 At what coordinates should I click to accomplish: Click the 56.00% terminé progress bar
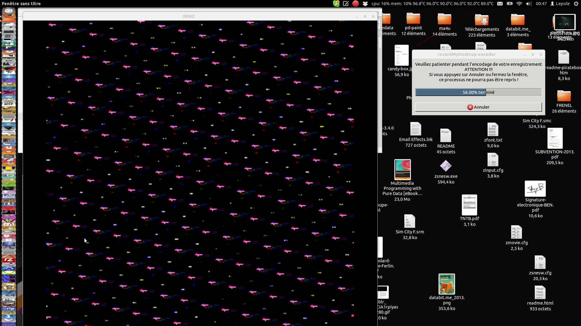point(478,92)
